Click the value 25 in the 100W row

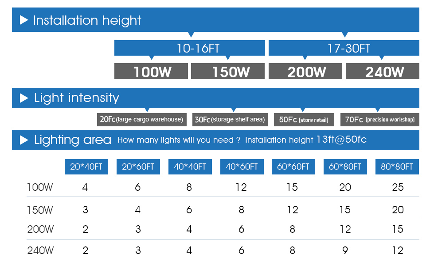coord(398,187)
